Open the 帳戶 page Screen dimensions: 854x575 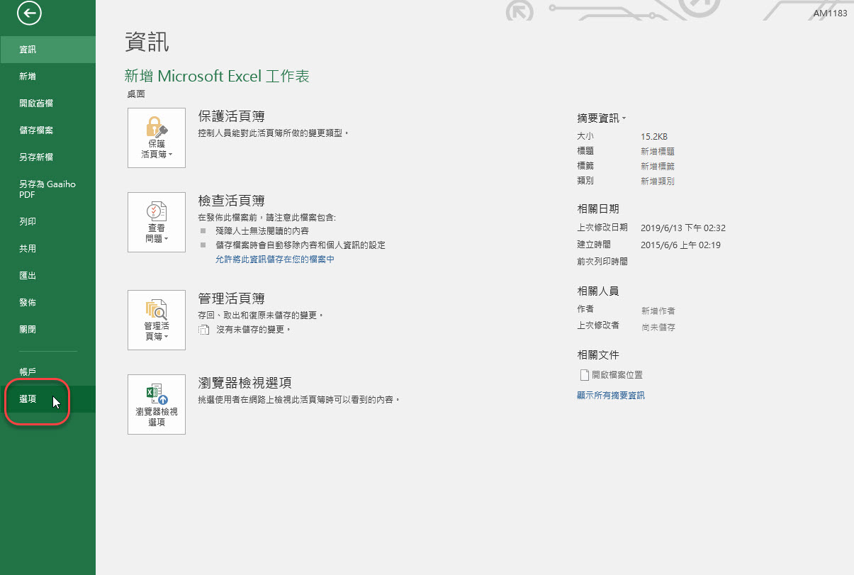pyautogui.click(x=47, y=372)
